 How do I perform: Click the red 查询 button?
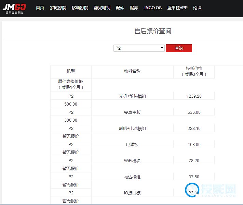tap(179, 48)
